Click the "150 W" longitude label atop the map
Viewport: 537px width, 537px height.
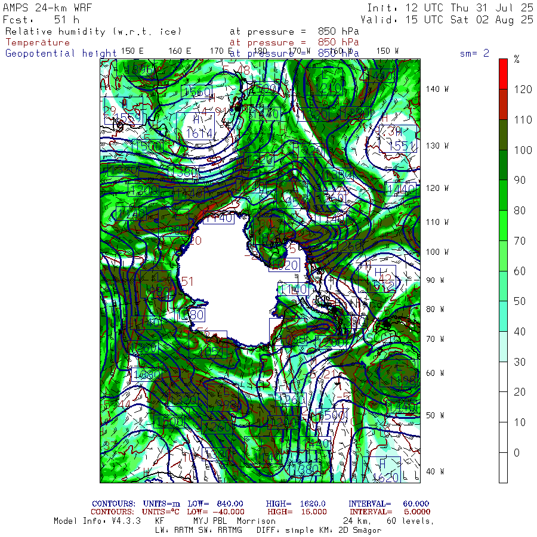click(387, 51)
